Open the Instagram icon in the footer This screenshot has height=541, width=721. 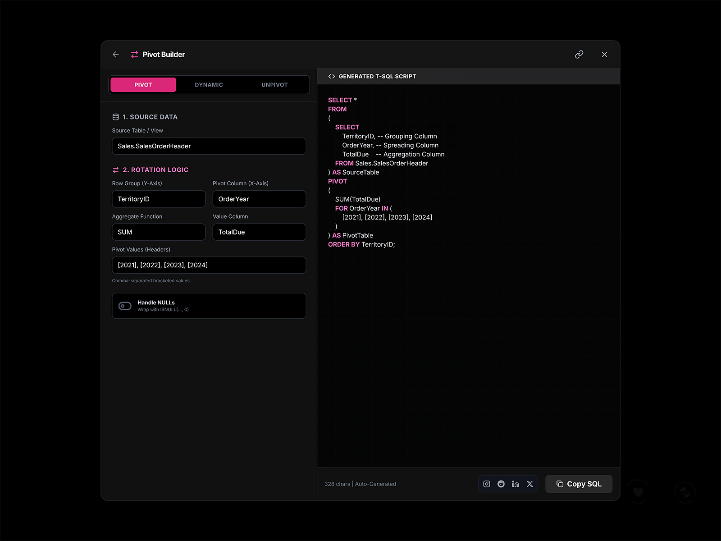(x=487, y=484)
